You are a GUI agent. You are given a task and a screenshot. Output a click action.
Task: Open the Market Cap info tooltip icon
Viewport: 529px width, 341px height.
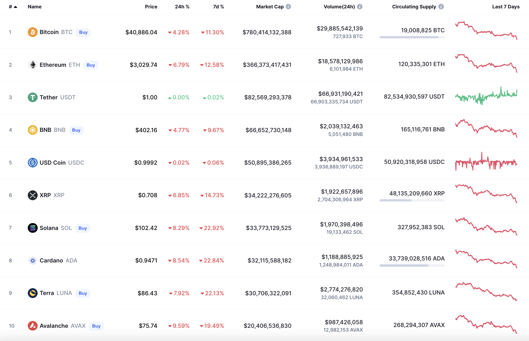coord(288,7)
